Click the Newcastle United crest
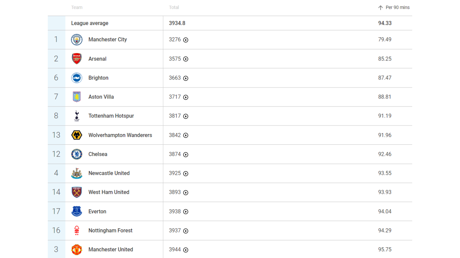 click(77, 173)
